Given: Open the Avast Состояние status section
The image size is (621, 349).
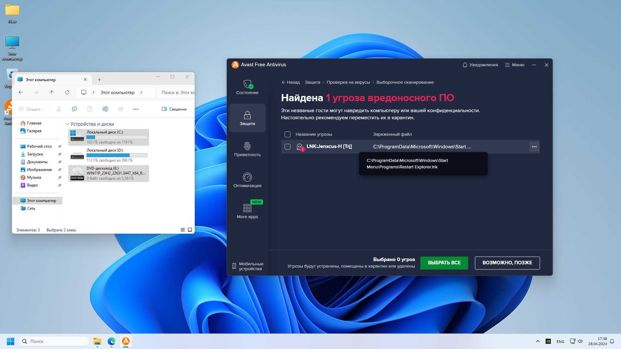Looking at the screenshot, I should click(247, 87).
